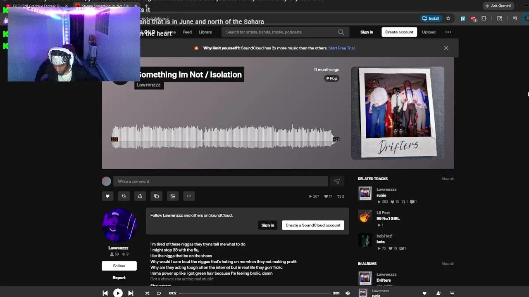Like the playing track in player bar

pyautogui.click(x=424, y=293)
